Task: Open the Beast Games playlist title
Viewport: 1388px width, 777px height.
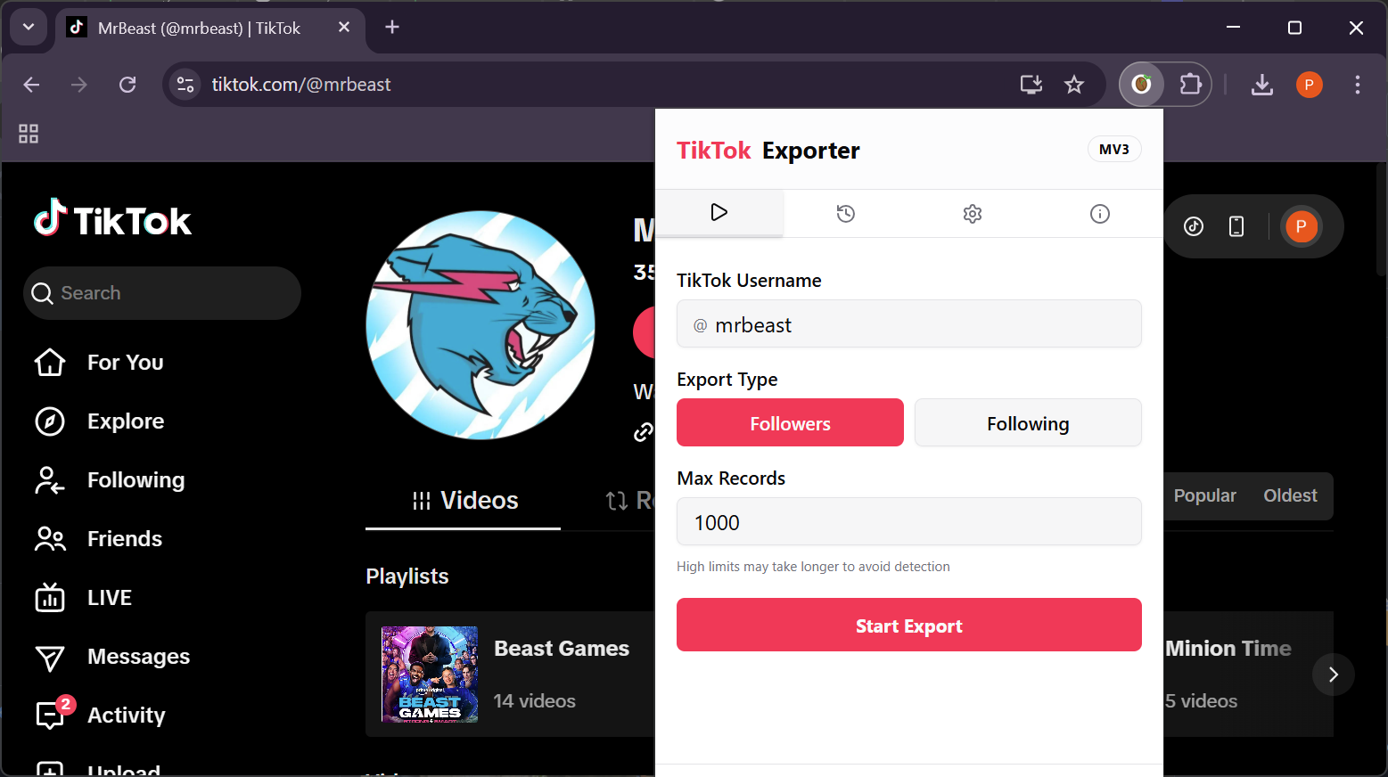Action: (562, 649)
